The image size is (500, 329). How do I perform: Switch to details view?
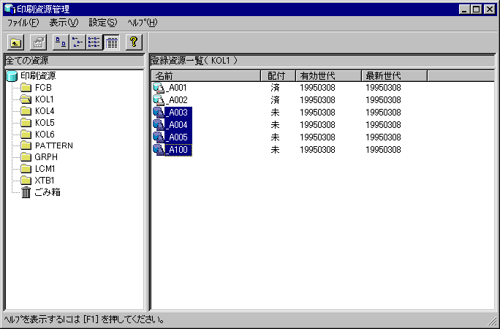tap(111, 42)
